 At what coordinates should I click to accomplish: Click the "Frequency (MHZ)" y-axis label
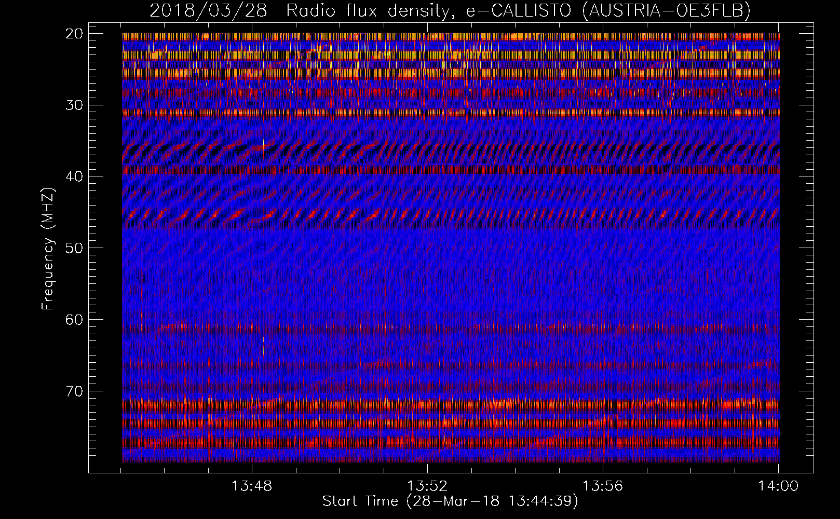[48, 249]
